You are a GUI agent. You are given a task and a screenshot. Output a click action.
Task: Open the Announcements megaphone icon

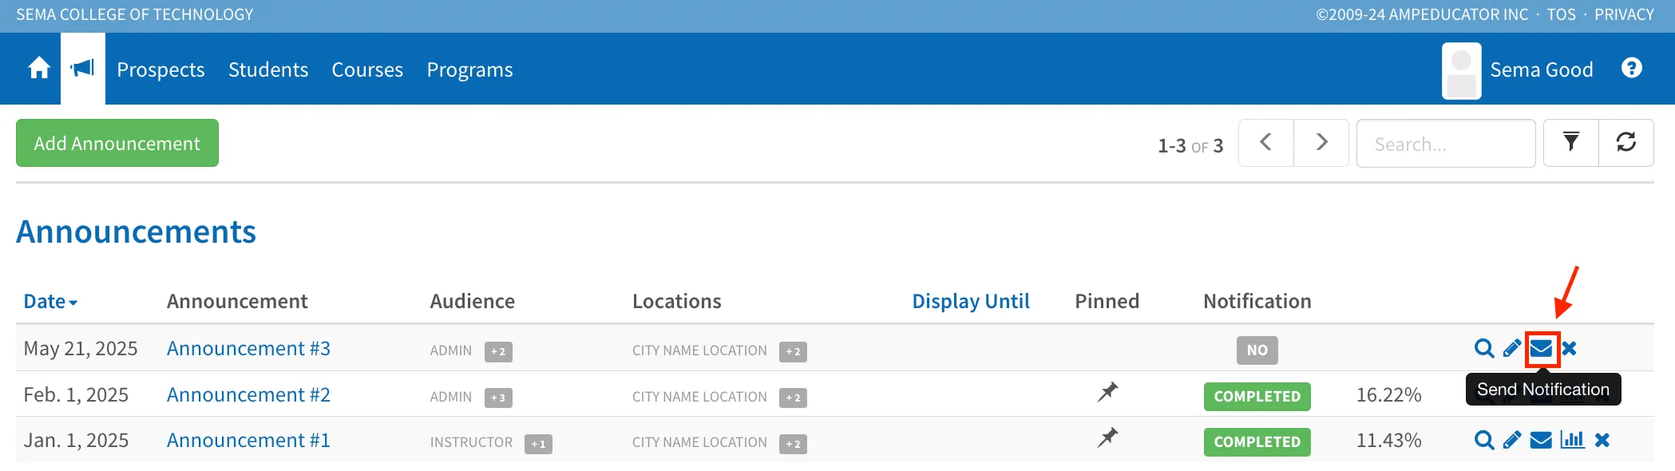click(x=83, y=69)
